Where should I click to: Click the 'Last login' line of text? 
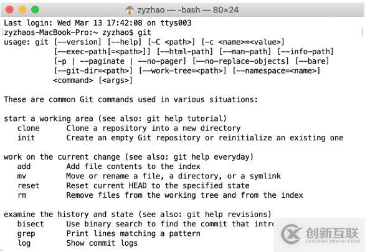tap(98, 23)
